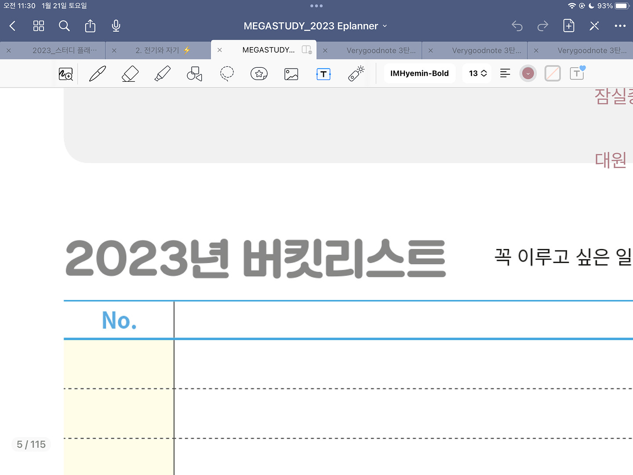Undo the last action
The image size is (633, 475).
click(517, 26)
